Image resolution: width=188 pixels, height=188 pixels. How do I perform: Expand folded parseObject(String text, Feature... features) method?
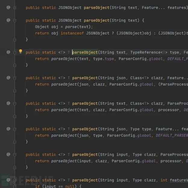point(15,8)
